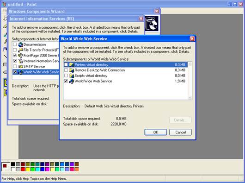This screenshot has height=183, width=245.
Task: Click the Paint application icon in title bar
Action: [x=4, y=4]
